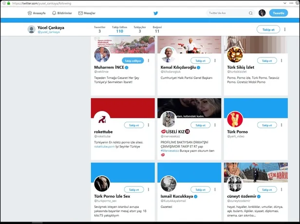Click cüneyt özdemir profile picture
The height and width of the screenshot is (224, 300).
tap(235, 184)
